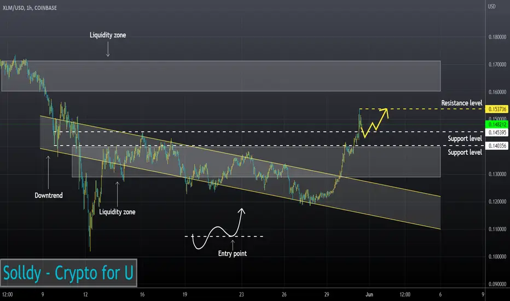The image size is (510, 301).
Task: Click the 0.110000 price axis value
Action: tap(497, 229)
